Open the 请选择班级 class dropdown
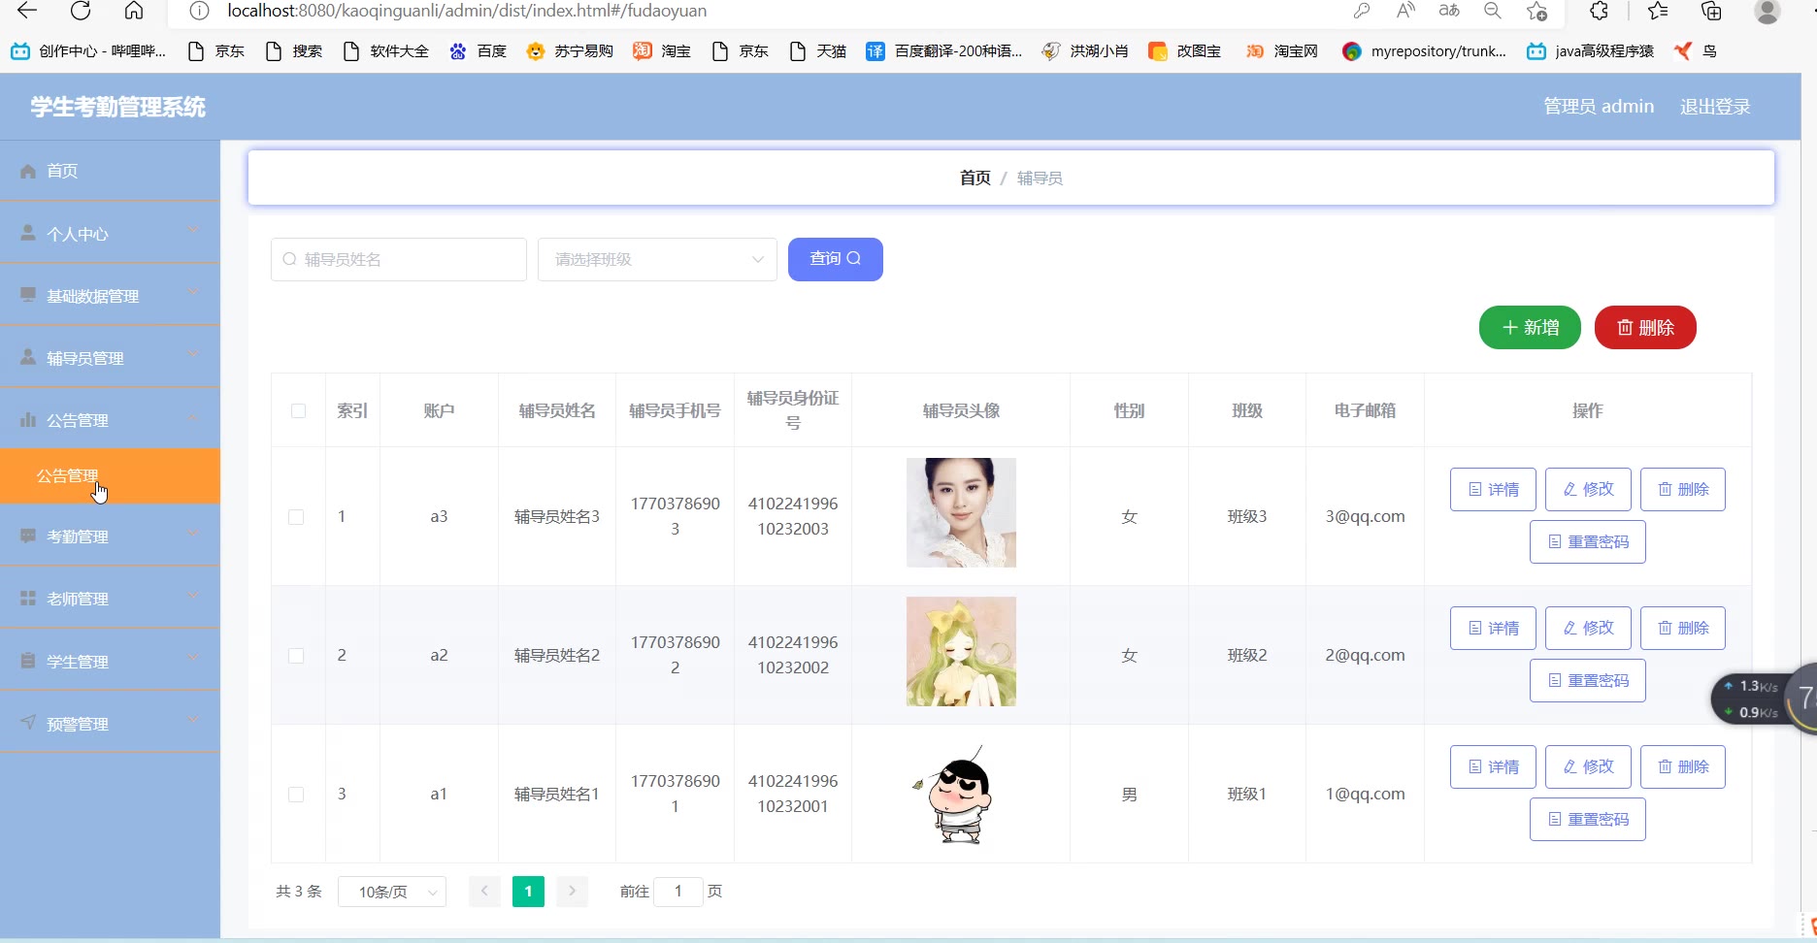 [x=657, y=259]
